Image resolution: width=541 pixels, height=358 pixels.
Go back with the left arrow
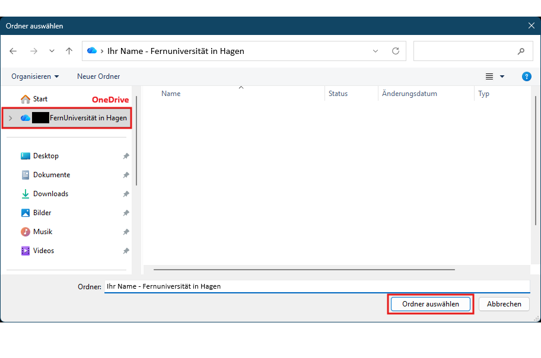click(13, 51)
